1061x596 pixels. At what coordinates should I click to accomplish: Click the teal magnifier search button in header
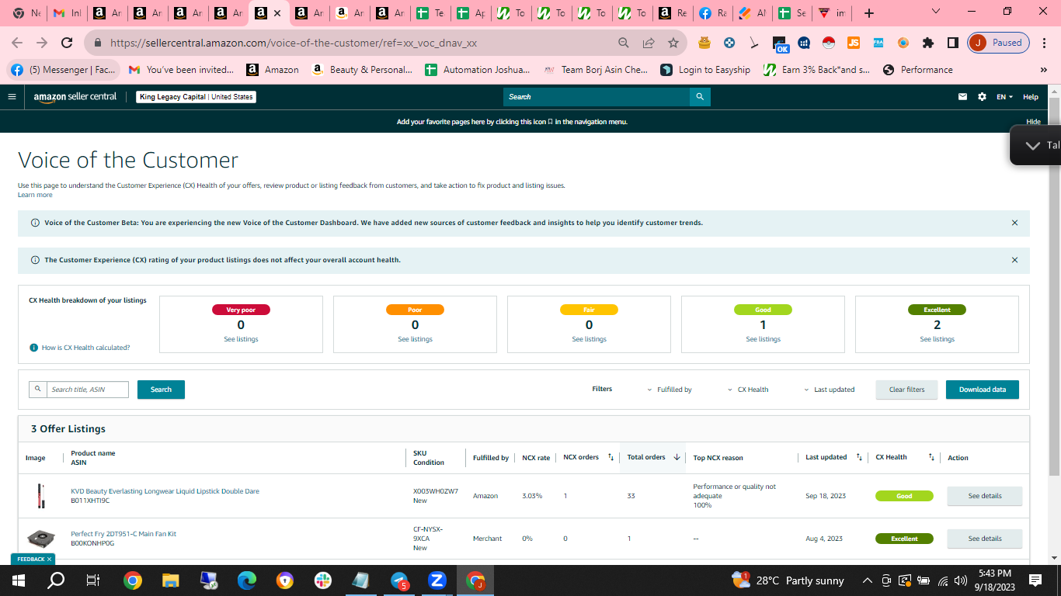[x=700, y=97]
